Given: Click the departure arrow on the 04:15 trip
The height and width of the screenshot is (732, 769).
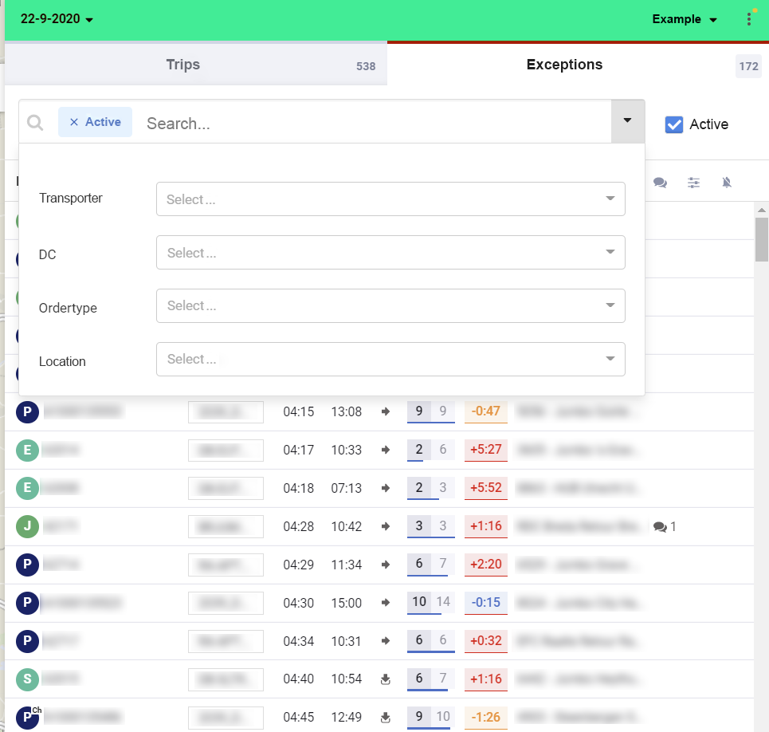Looking at the screenshot, I should [x=386, y=411].
